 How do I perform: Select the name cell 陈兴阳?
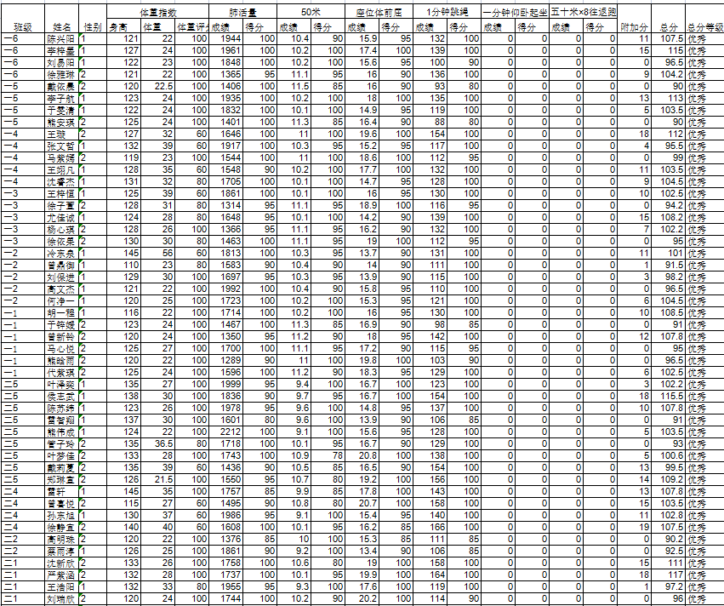click(x=62, y=39)
